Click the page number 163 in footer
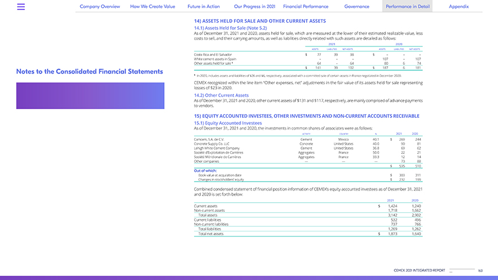 point(480,270)
